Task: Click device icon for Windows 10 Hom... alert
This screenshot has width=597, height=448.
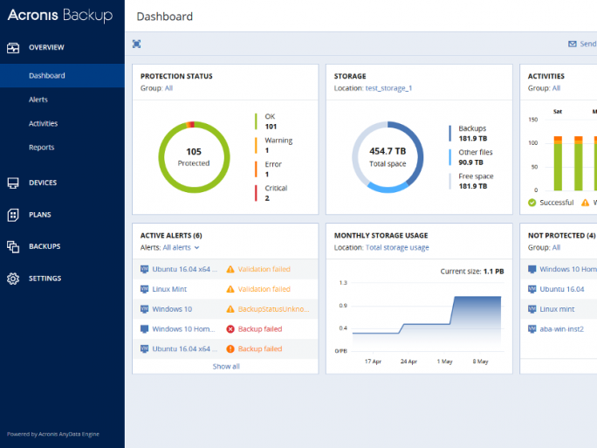Action: pos(144,328)
